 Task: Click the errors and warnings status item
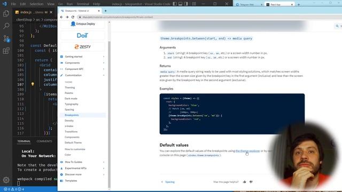(x=14, y=189)
